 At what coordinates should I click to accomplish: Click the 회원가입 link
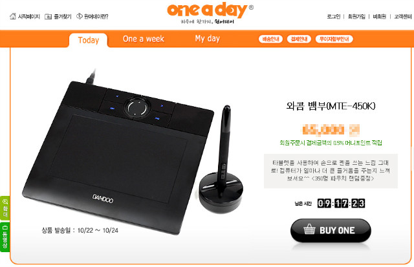pyautogui.click(x=356, y=17)
